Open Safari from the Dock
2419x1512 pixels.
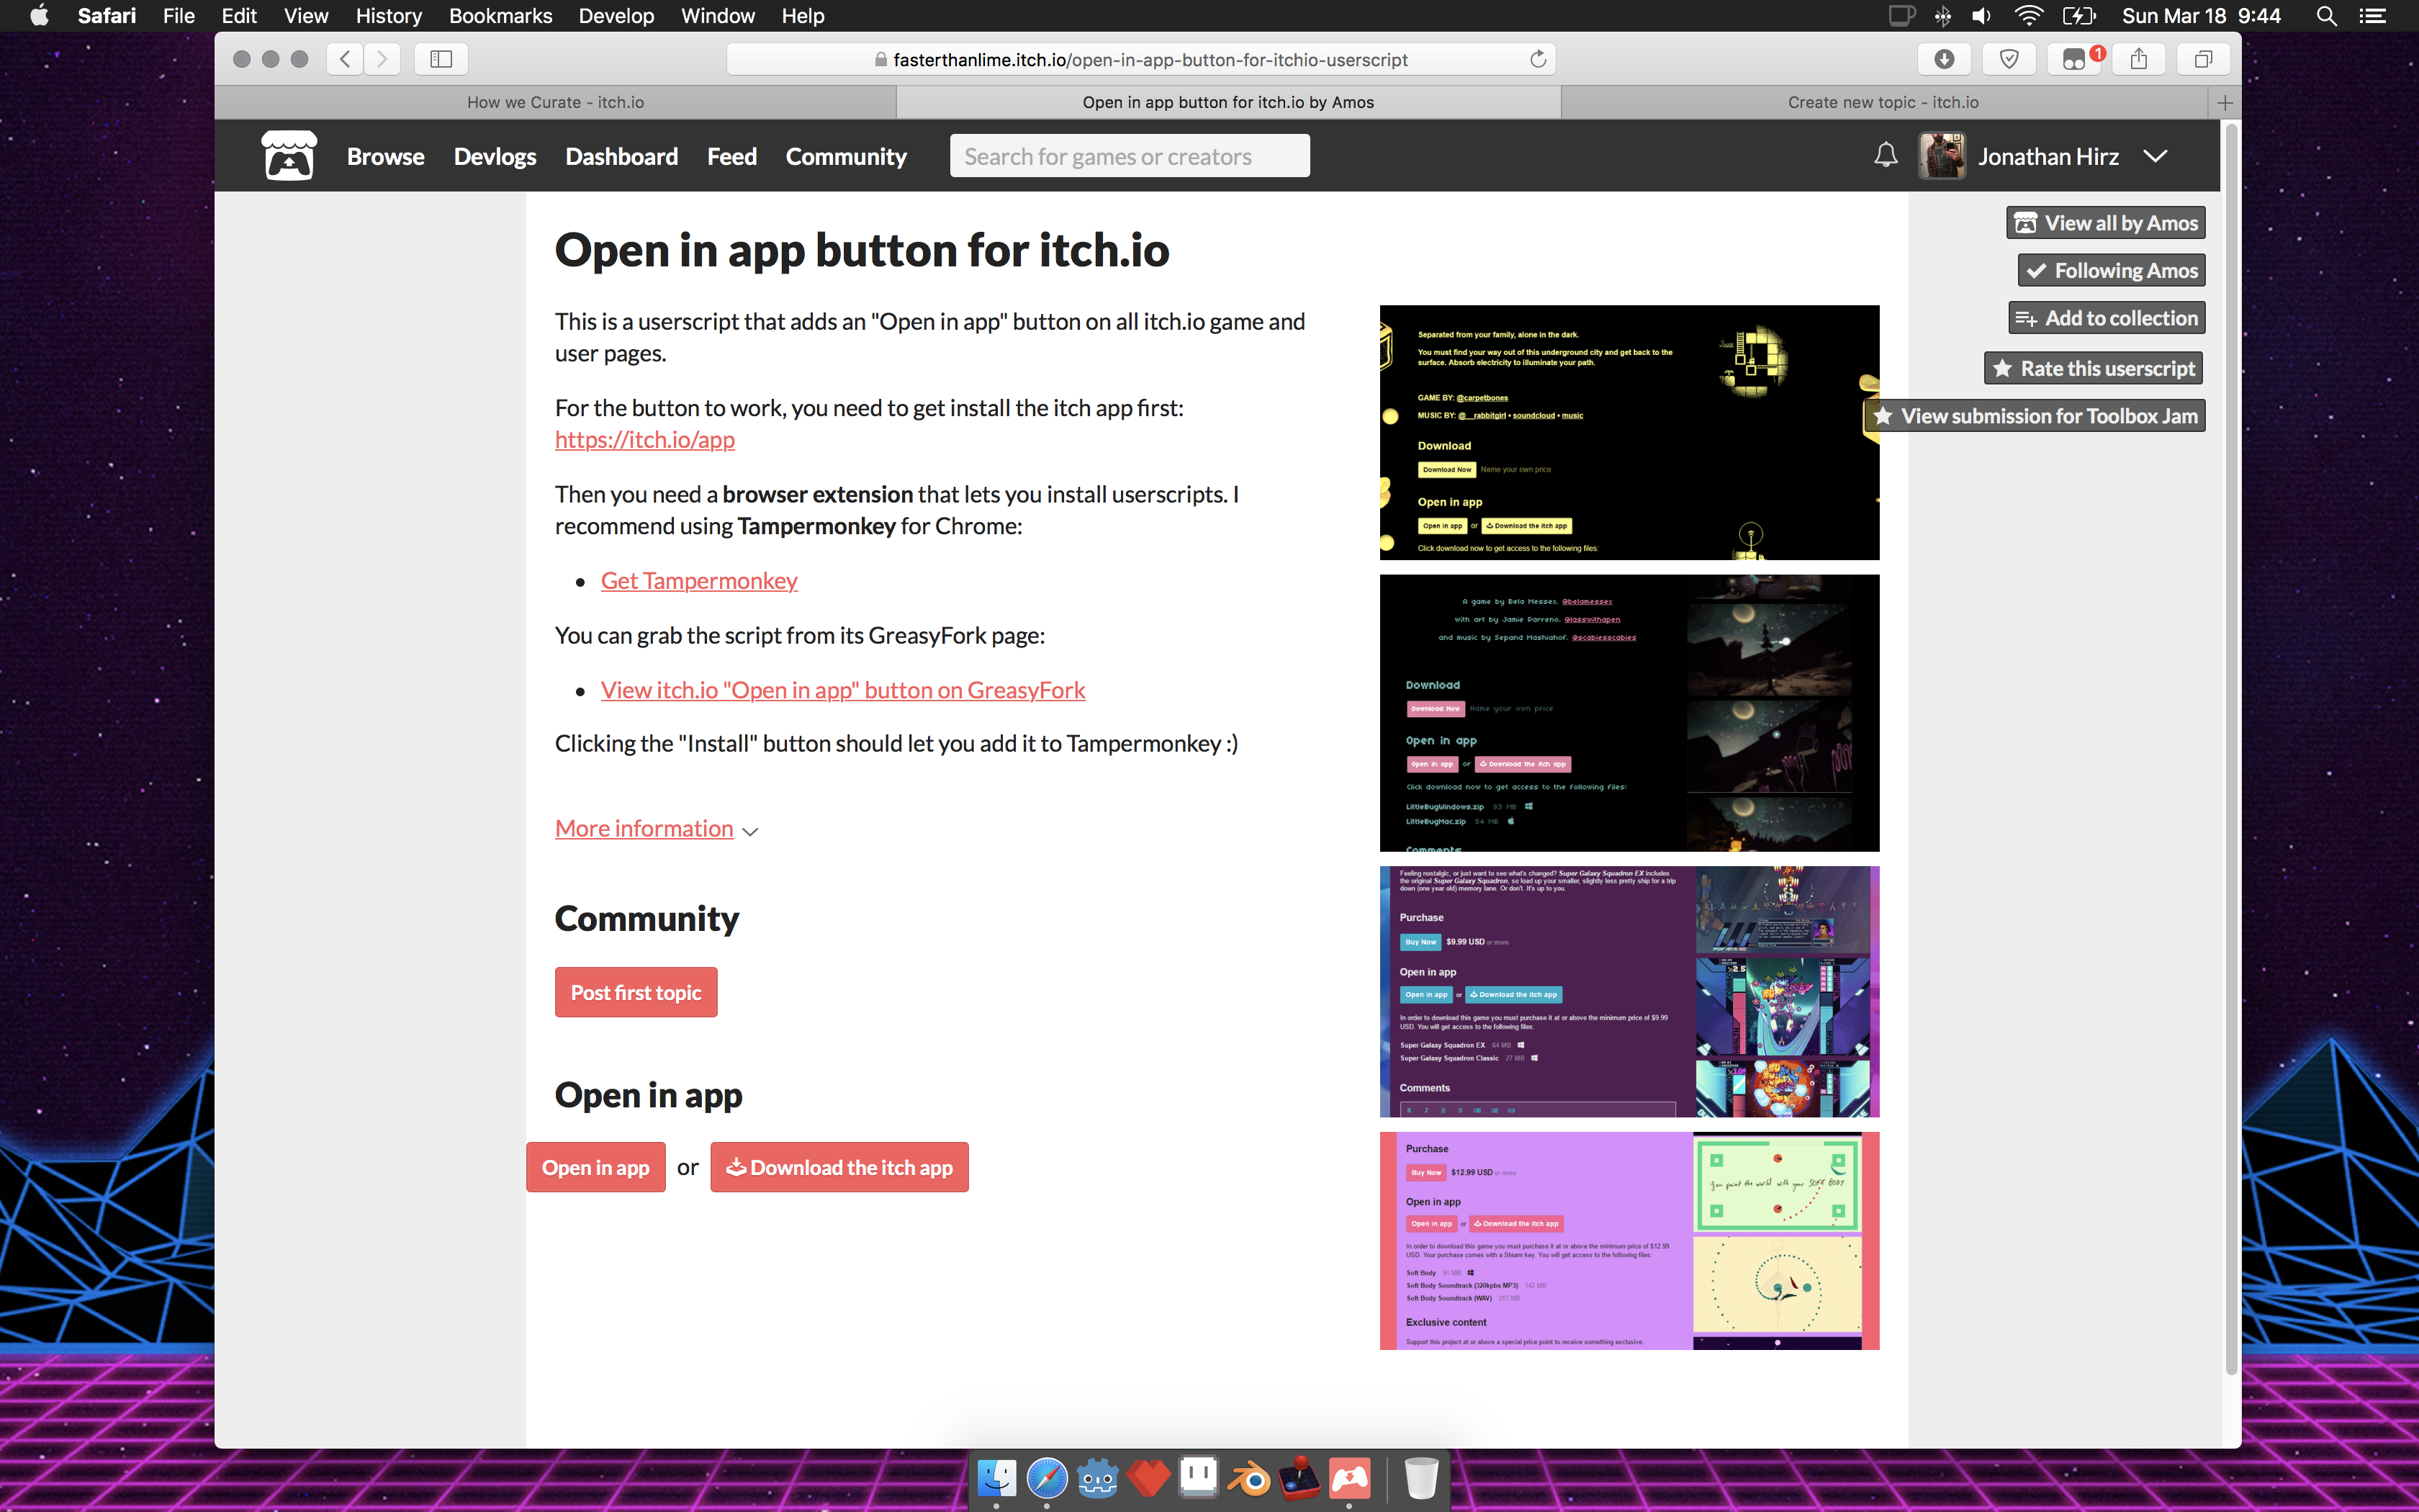[1047, 1478]
